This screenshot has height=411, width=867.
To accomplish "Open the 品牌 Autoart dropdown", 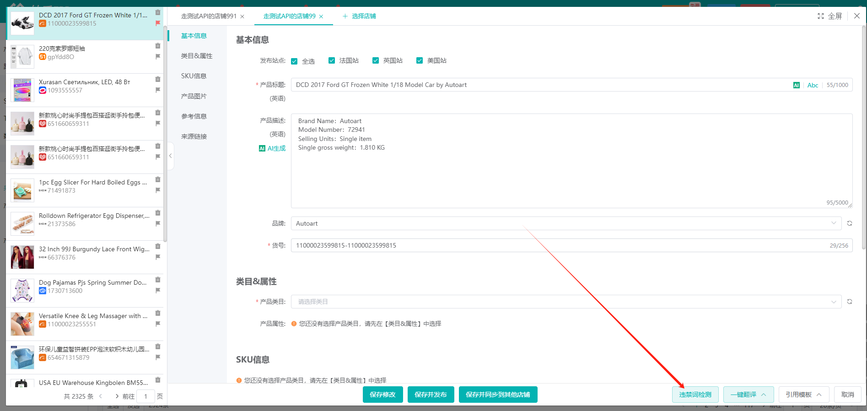I will [x=566, y=223].
